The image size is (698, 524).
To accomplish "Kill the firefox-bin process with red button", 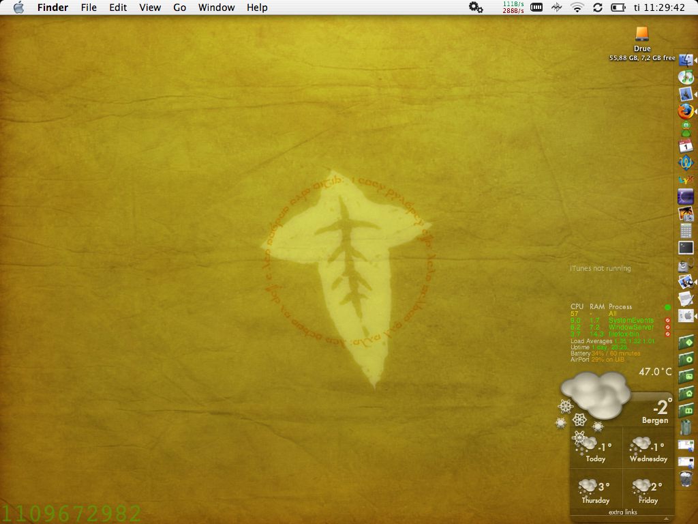I will tap(667, 334).
